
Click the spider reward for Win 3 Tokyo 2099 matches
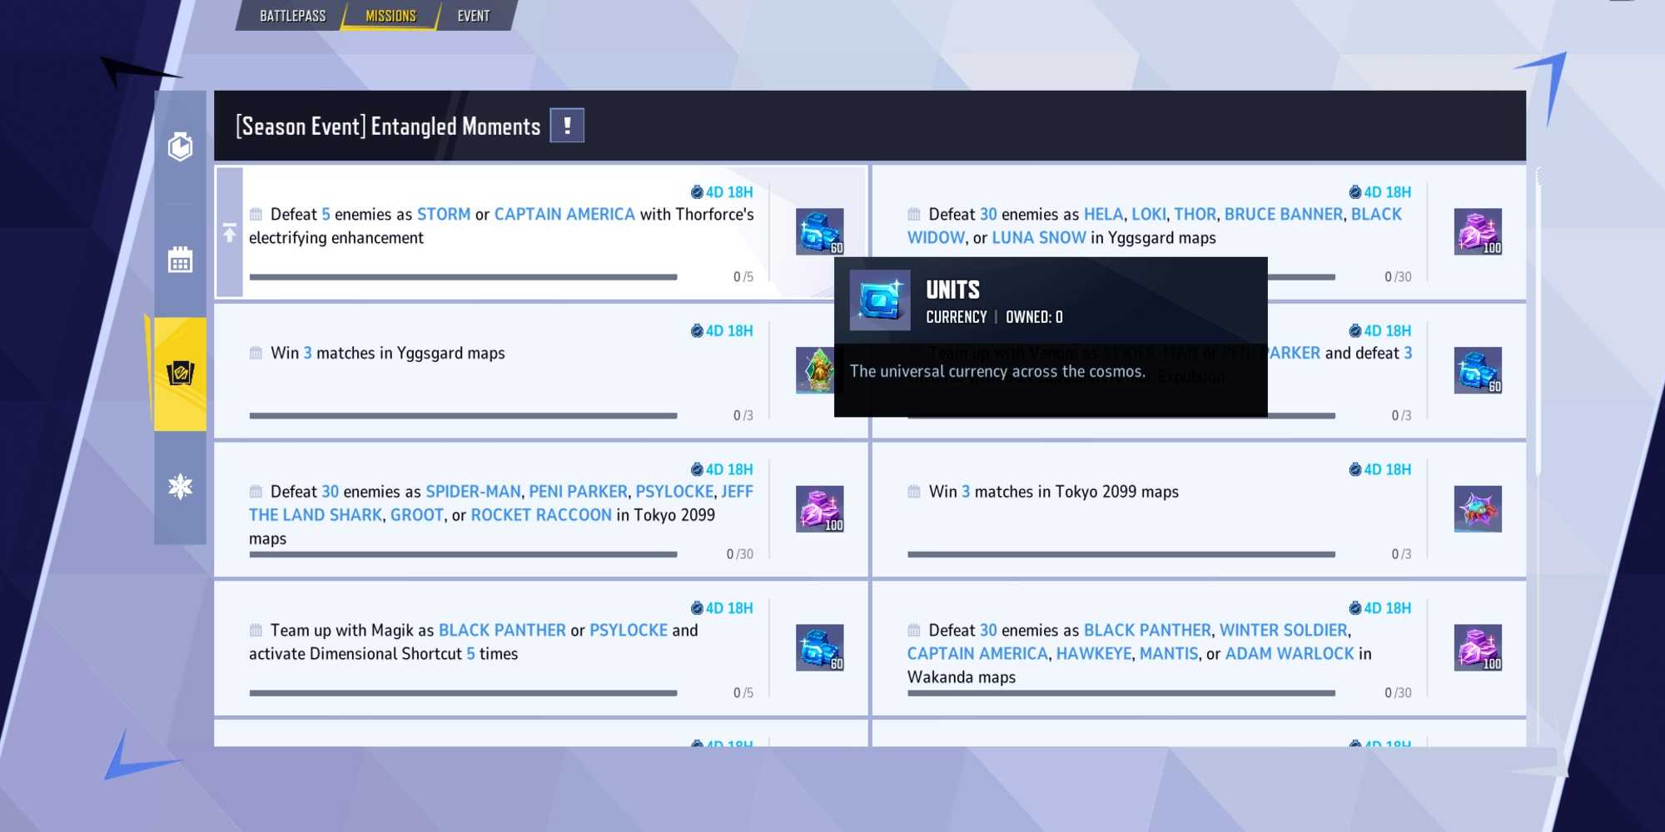[1478, 509]
